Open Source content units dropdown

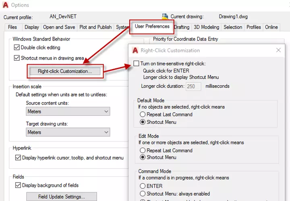point(68,111)
